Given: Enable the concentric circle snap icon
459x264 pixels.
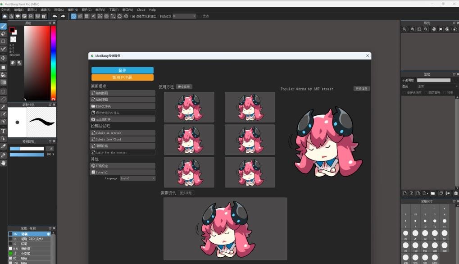Looking at the screenshot, I should pyautogui.click(x=107, y=16).
